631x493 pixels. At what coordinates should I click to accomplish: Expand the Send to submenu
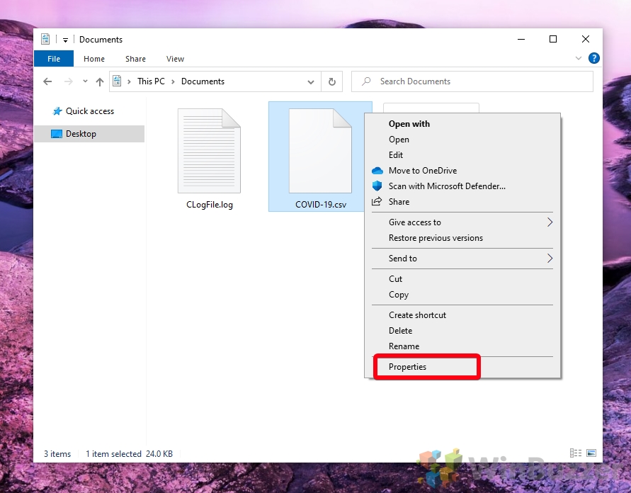[x=425, y=259]
